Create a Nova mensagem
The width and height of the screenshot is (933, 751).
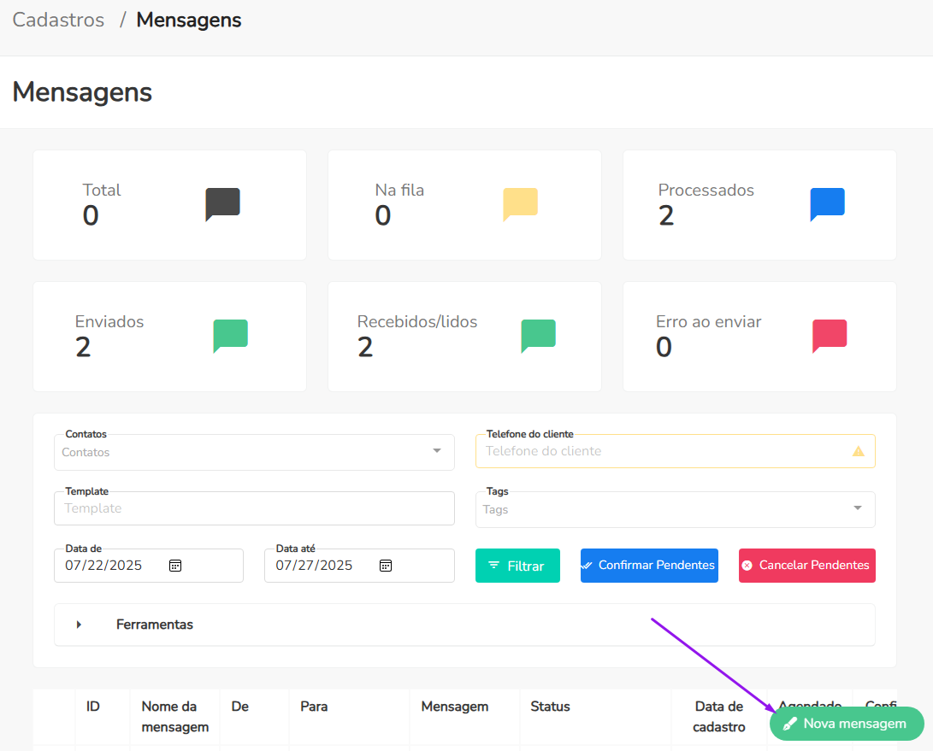click(846, 724)
